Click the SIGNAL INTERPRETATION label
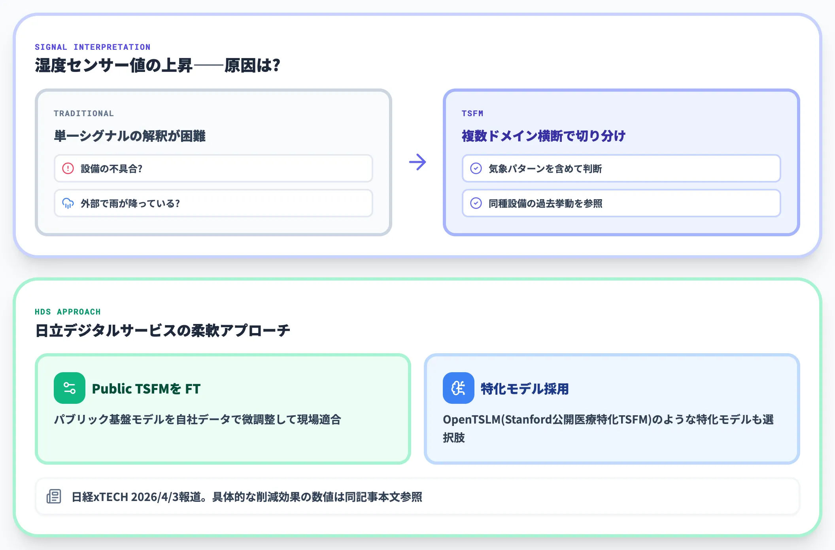The width and height of the screenshot is (835, 550). (x=93, y=47)
